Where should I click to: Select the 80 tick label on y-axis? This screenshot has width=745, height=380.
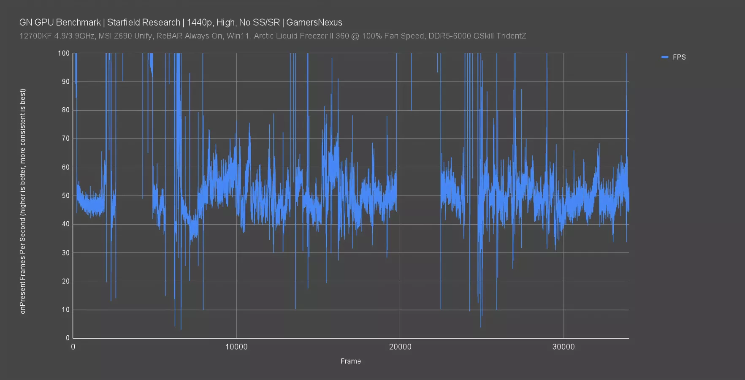click(x=65, y=110)
